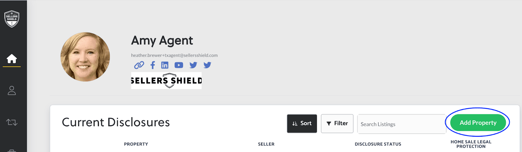522x152 pixels.
Task: Open the LinkedIn profile icon
Action: (165, 65)
